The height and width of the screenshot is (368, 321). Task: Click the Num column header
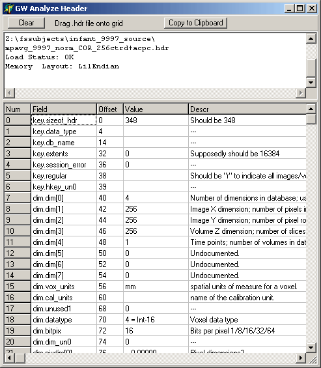click(18, 109)
